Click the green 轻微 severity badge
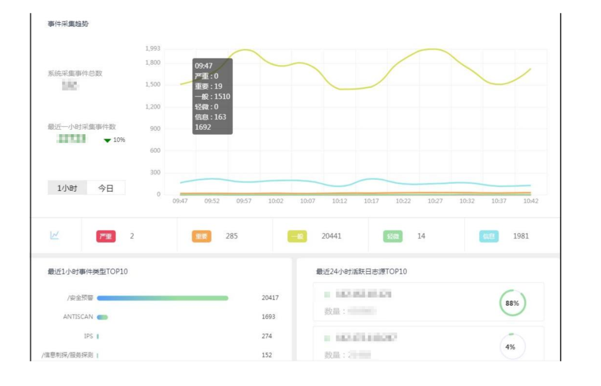Viewport: 601px width, 386px height. 393,236
